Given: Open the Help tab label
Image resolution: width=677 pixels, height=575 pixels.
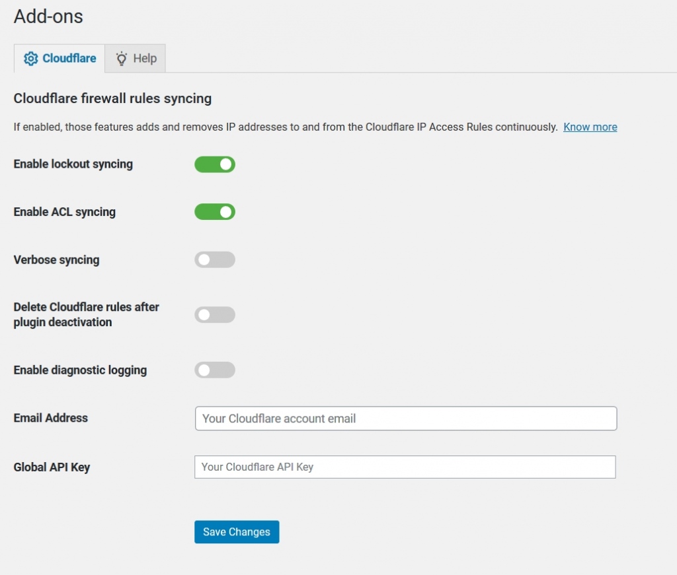Looking at the screenshot, I should (145, 59).
